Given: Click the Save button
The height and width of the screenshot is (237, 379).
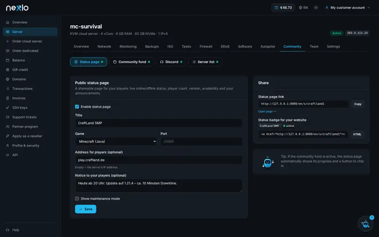Looking at the screenshot, I should 86,209.
